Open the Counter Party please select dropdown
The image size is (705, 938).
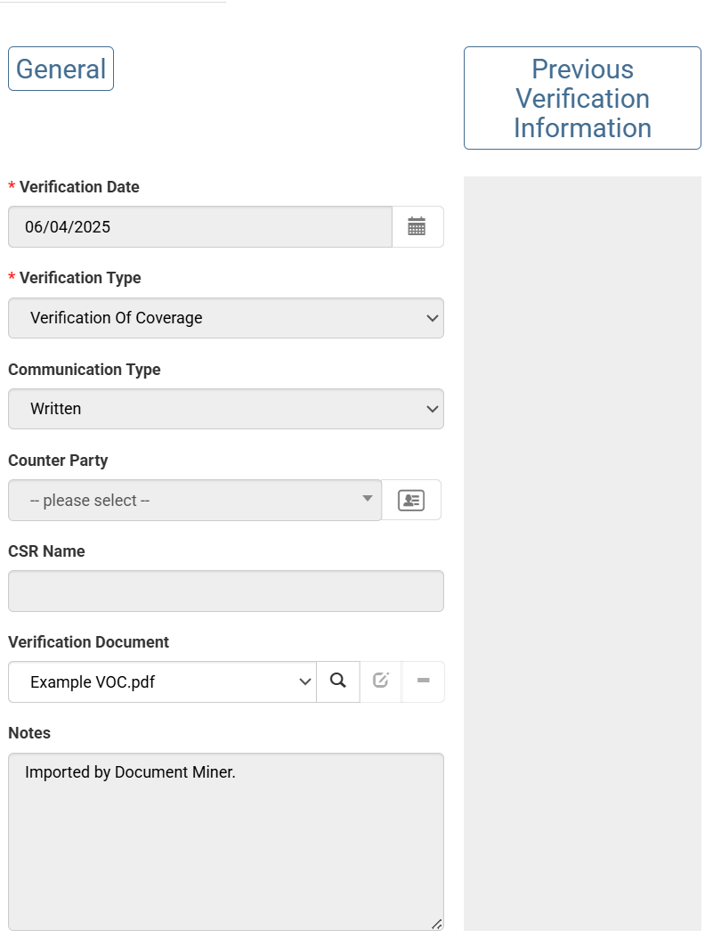(194, 500)
